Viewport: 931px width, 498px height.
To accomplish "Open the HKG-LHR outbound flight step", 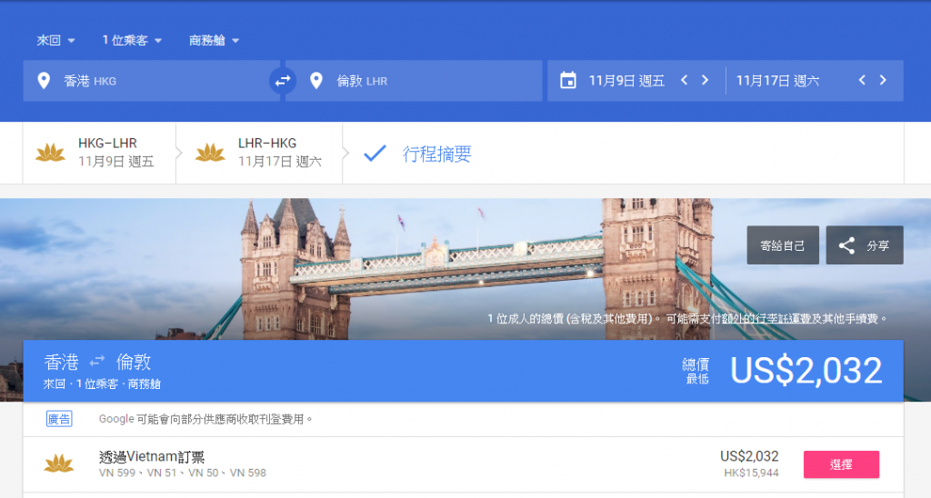I will coord(99,154).
